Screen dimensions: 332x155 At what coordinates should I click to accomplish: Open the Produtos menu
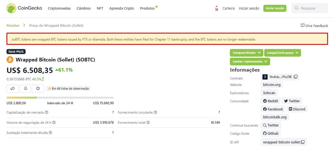tap(147, 8)
